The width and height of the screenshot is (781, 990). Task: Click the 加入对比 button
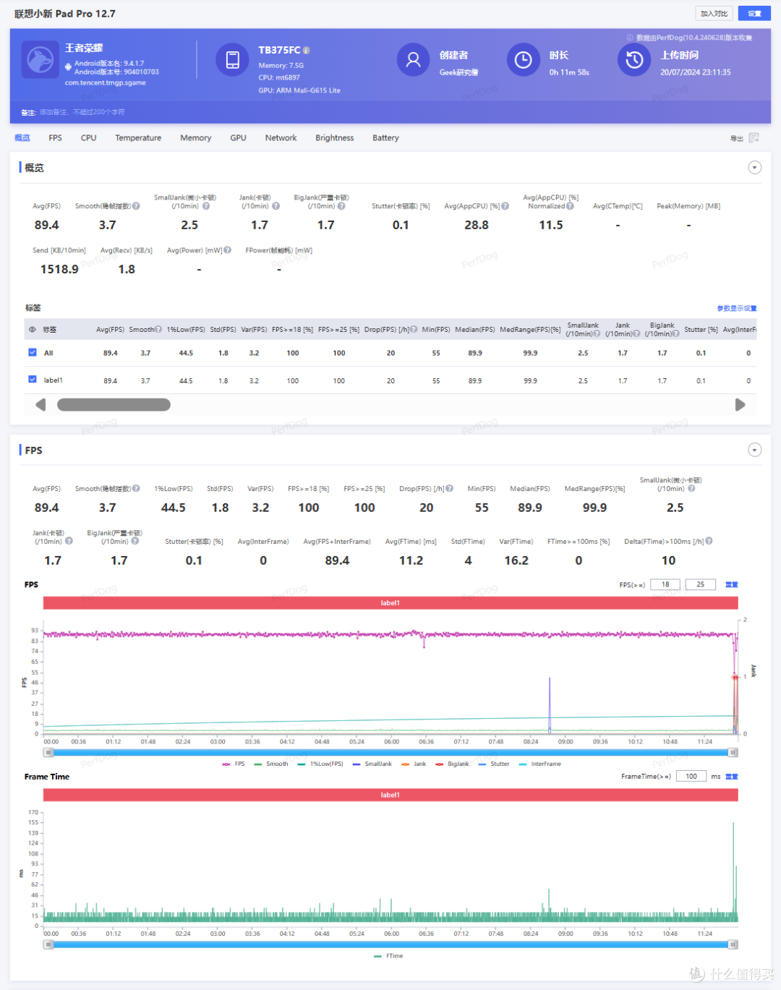pos(714,14)
